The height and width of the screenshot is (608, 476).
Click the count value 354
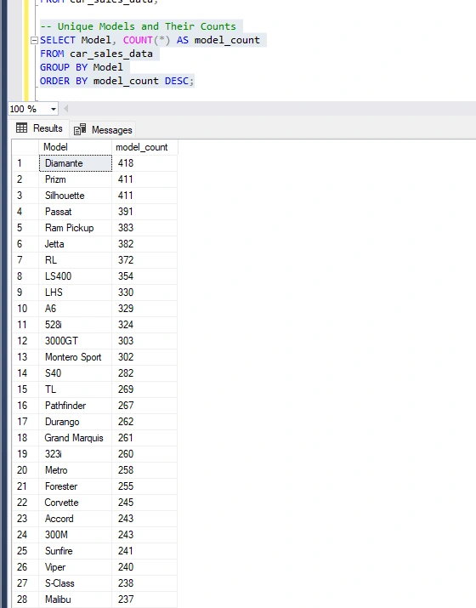click(x=144, y=276)
